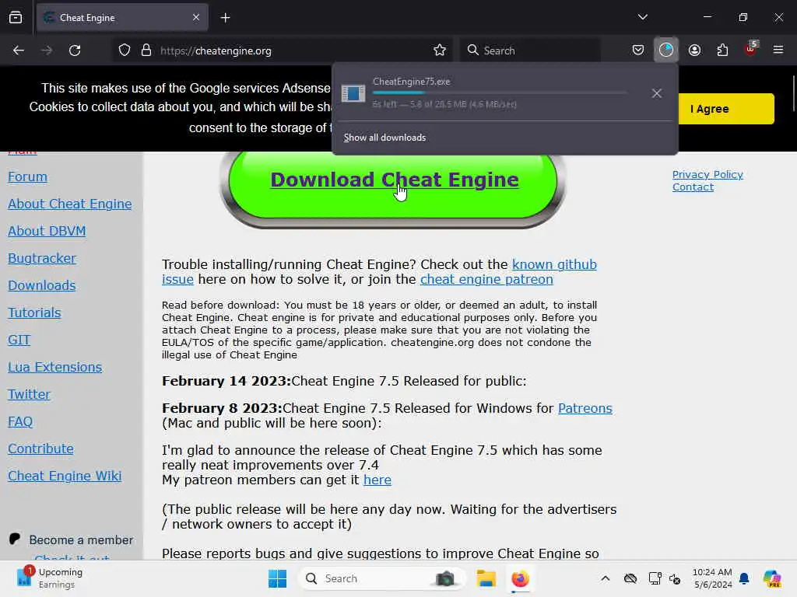Open the GIT link

pyautogui.click(x=19, y=340)
